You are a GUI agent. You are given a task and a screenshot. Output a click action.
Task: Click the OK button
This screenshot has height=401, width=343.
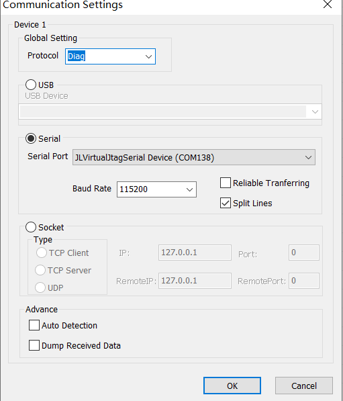(x=232, y=386)
